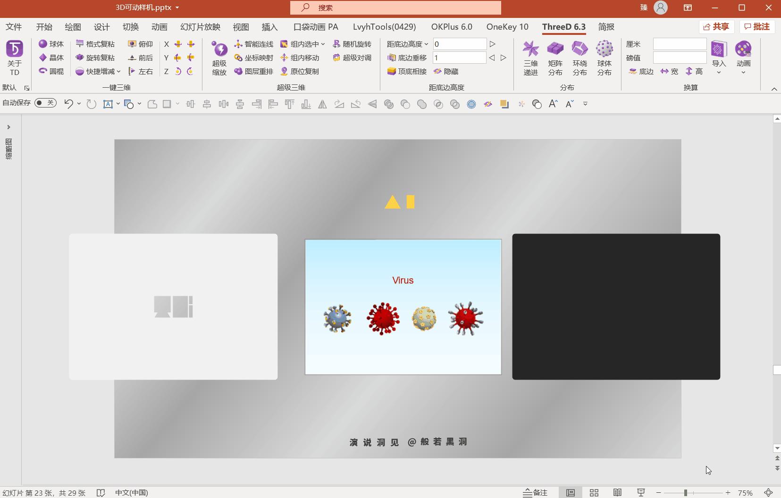The width and height of the screenshot is (781, 498).
Task: Undo the last action in quick toolbar
Action: point(69,104)
